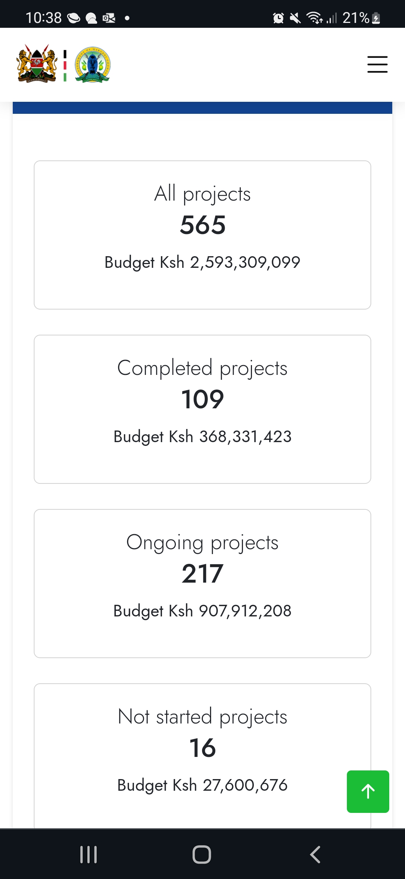Open the hamburger navigation menu
The image size is (405, 879).
pyautogui.click(x=377, y=64)
